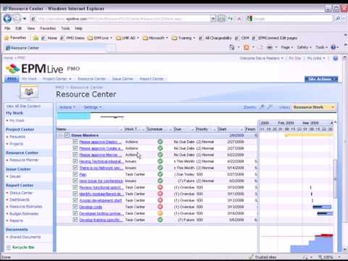348x261 pixels.
Task: Open Budget Estimates sidebar link
Action: click(x=24, y=214)
